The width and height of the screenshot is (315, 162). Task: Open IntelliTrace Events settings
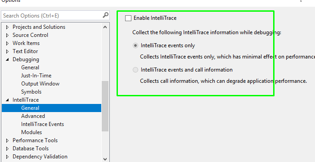pyautogui.click(x=43, y=124)
